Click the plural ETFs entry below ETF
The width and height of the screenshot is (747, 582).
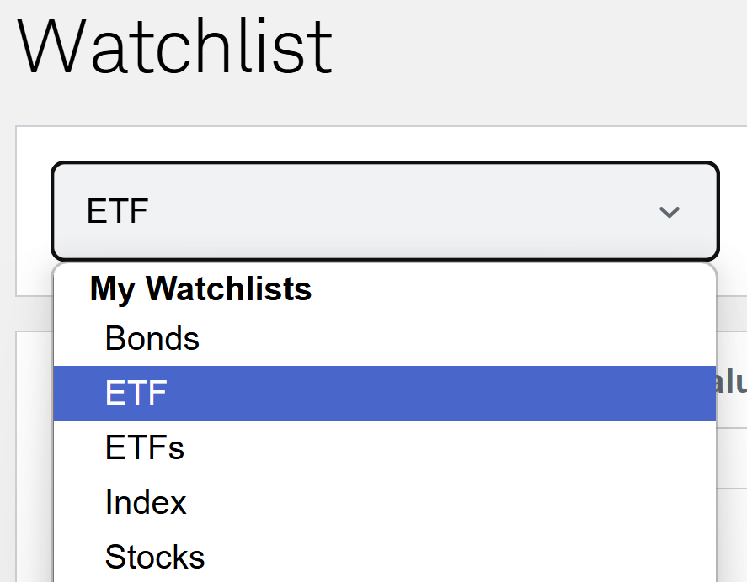(145, 448)
